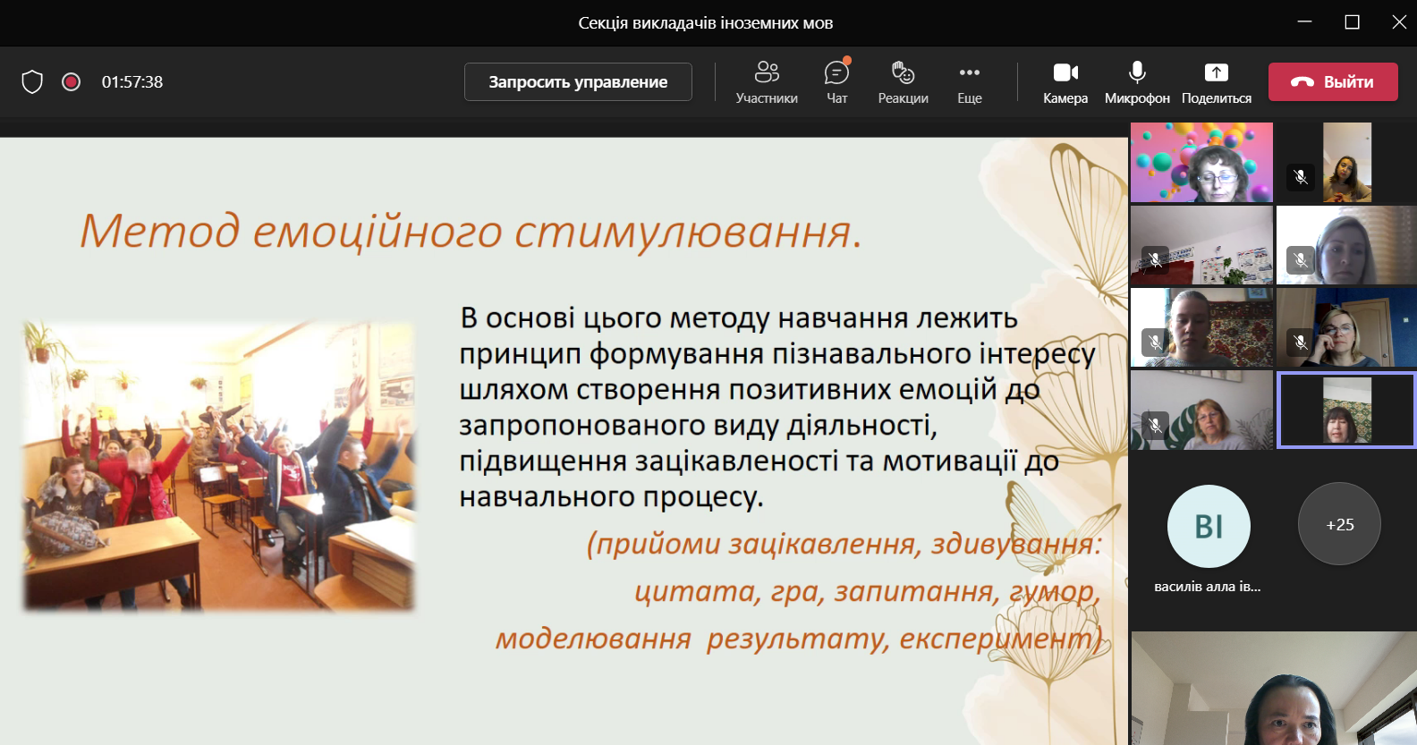Open the Участники participants panel
Screen dimensions: 1417x745
tap(767, 81)
